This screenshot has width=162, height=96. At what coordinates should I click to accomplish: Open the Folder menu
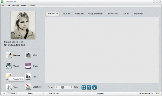tap(24, 6)
